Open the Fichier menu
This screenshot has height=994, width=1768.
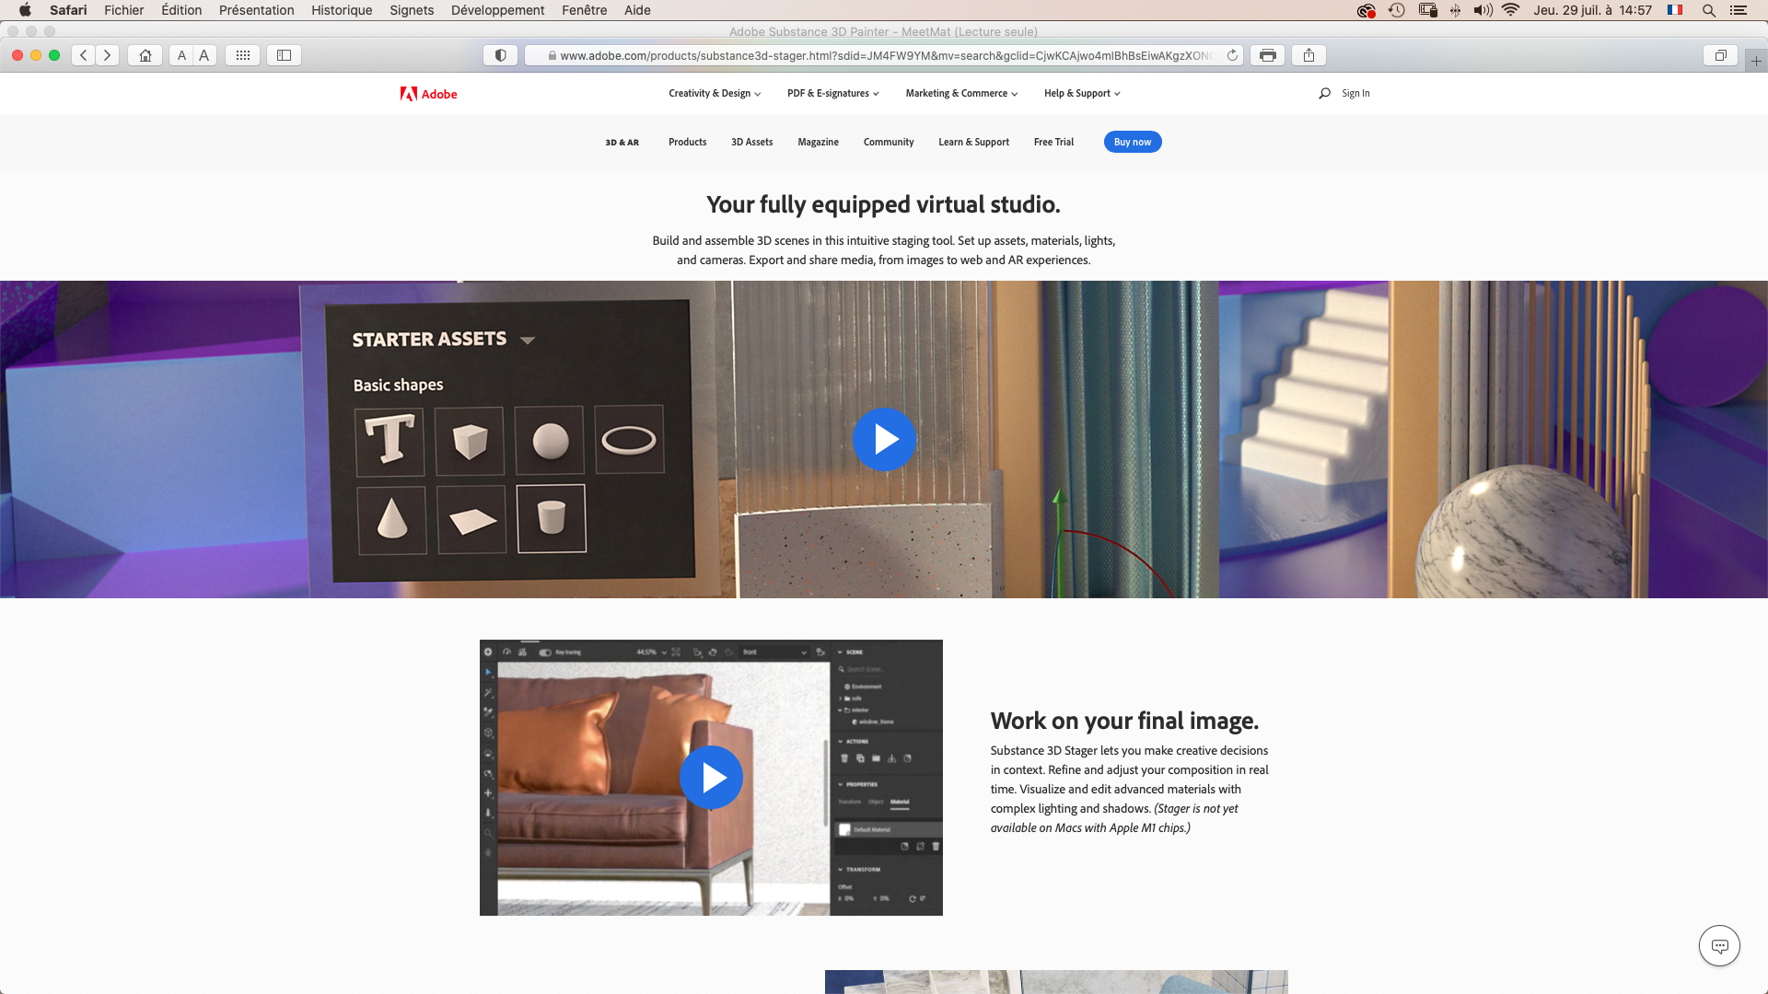pos(124,10)
